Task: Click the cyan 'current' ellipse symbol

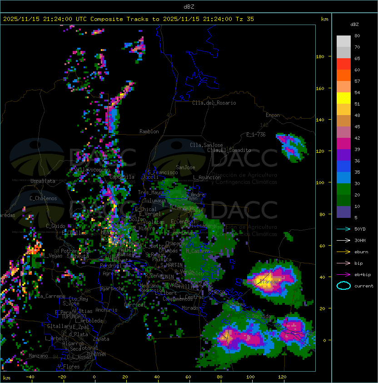Action: pyautogui.click(x=343, y=286)
